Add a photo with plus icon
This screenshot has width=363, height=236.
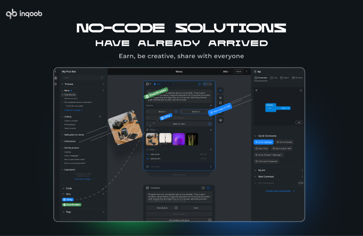211,130
